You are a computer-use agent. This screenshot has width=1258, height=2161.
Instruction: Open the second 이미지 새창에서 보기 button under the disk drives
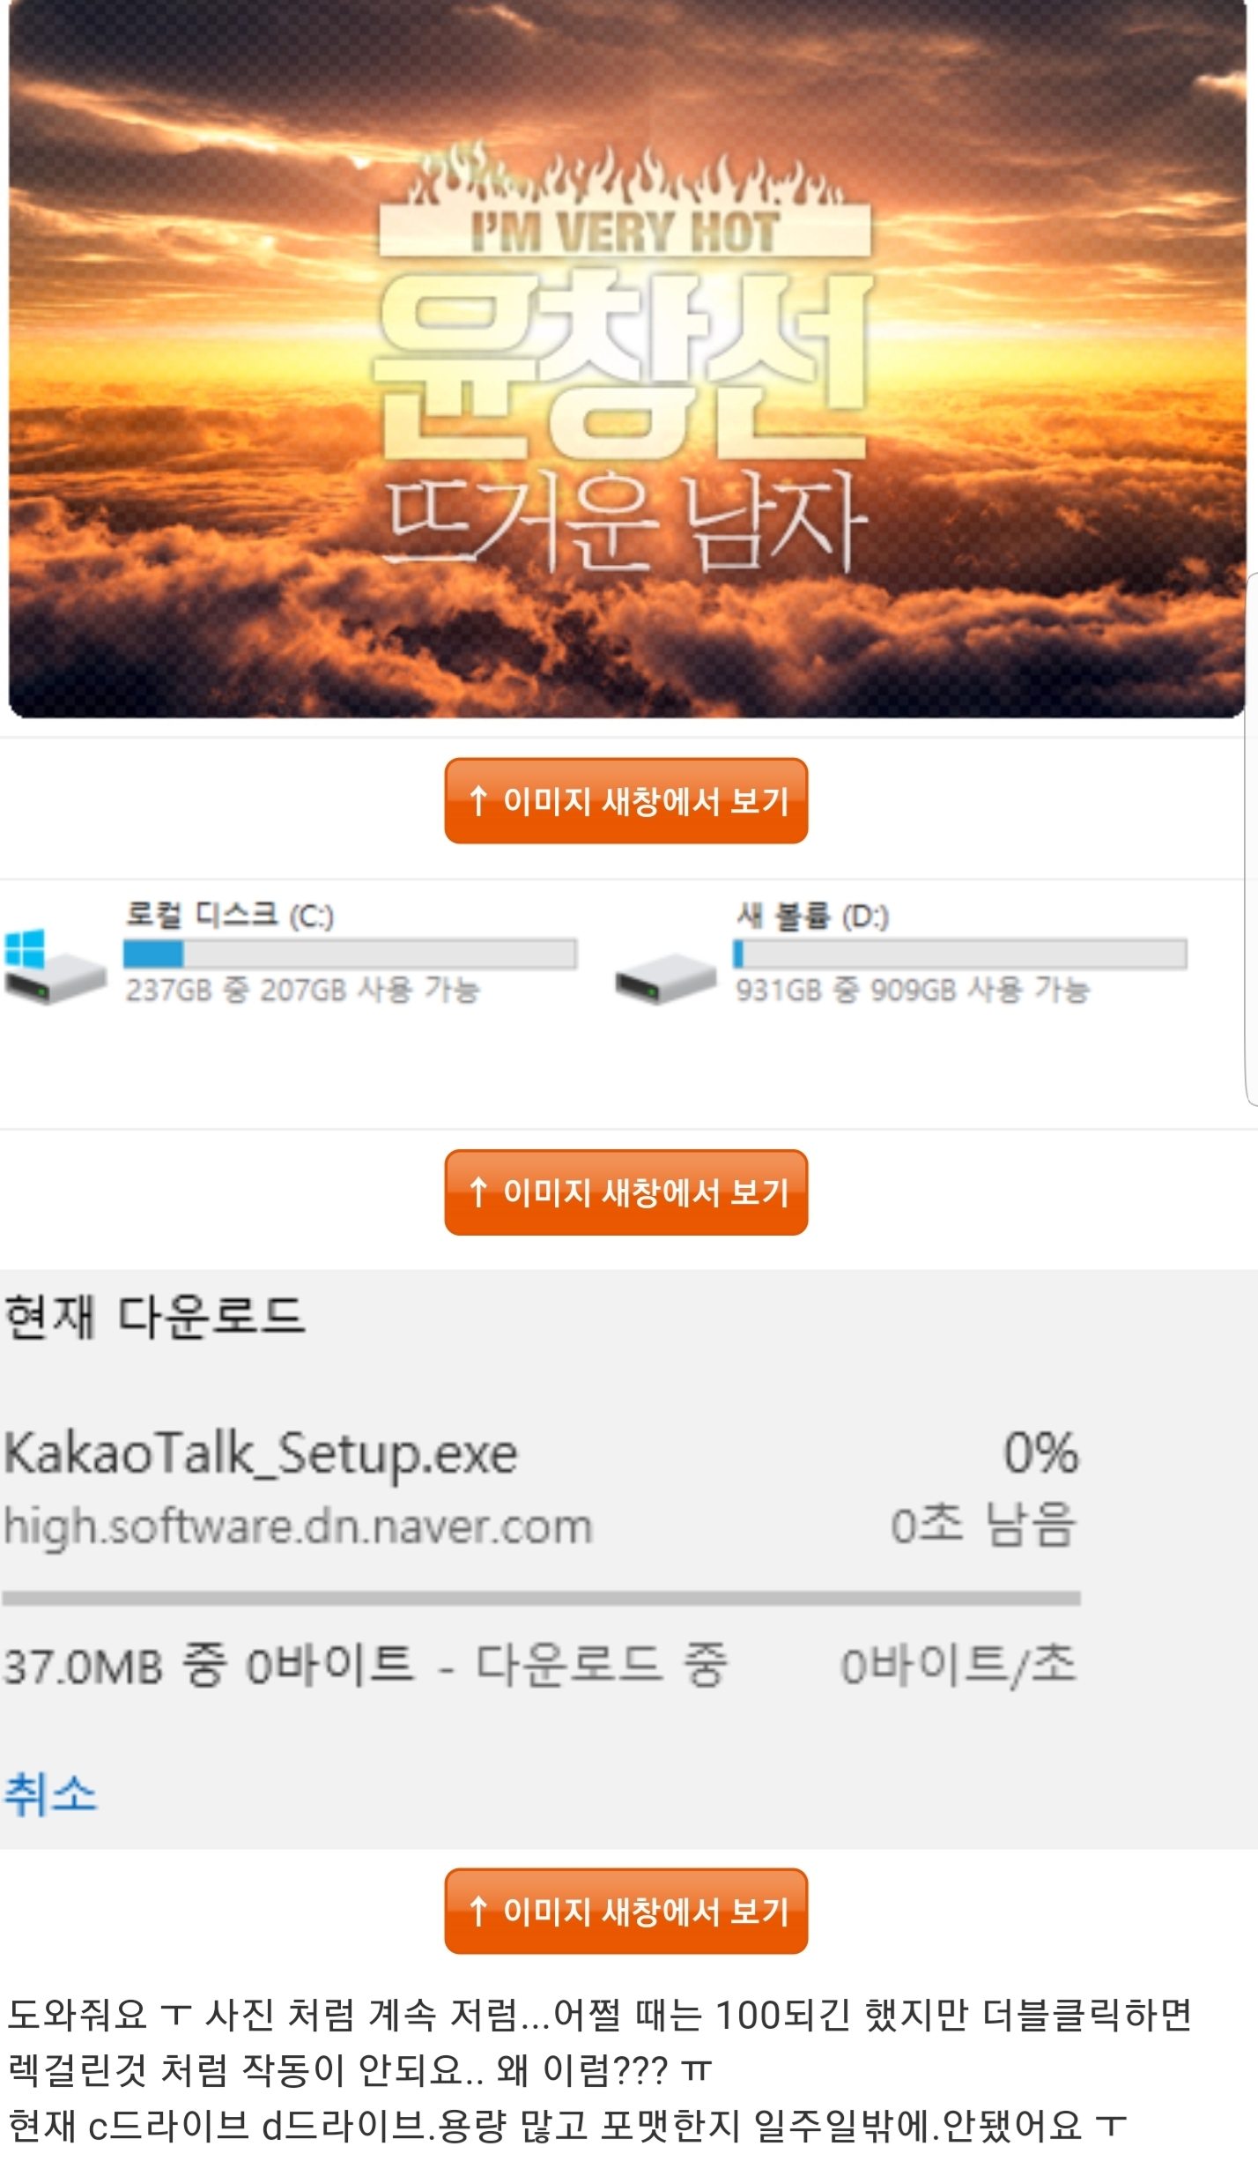[x=625, y=1192]
